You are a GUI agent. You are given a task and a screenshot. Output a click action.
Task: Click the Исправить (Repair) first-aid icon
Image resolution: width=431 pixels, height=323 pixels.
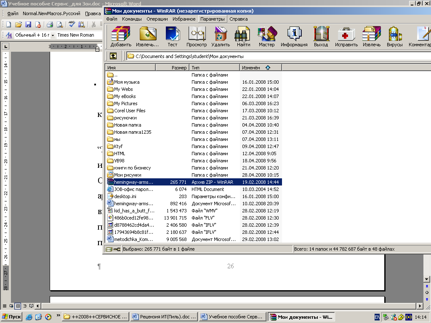[x=346, y=37]
